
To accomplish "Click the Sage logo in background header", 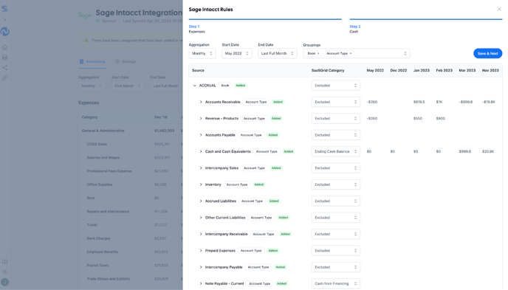I will point(85,15).
